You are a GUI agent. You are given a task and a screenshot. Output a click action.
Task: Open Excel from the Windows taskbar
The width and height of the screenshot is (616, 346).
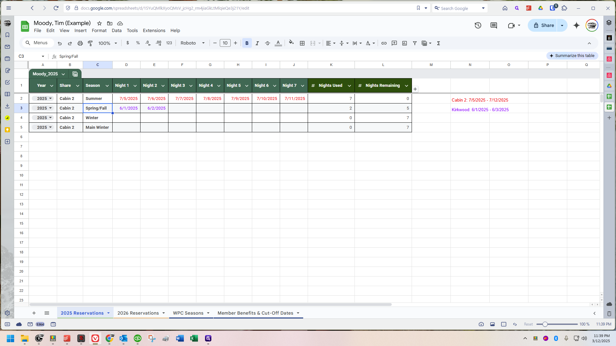click(x=194, y=338)
